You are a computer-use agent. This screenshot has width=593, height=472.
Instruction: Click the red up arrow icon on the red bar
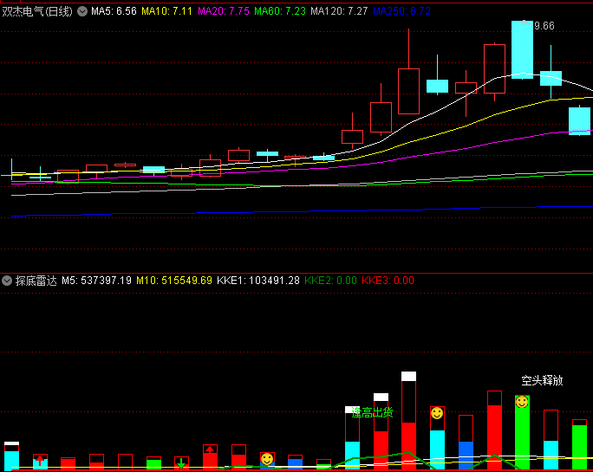point(210,449)
